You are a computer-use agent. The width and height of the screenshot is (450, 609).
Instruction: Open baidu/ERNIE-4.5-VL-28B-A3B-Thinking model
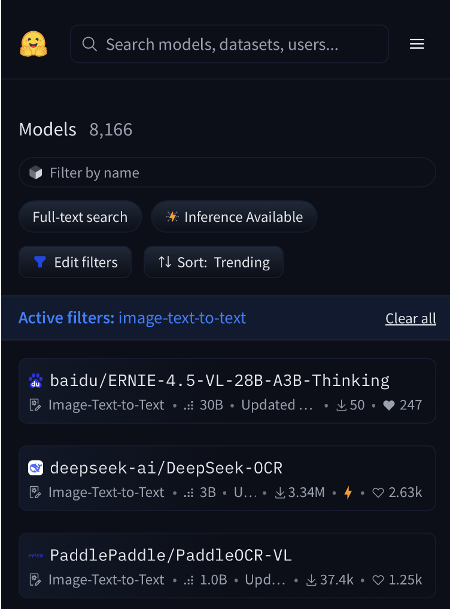[x=220, y=381]
